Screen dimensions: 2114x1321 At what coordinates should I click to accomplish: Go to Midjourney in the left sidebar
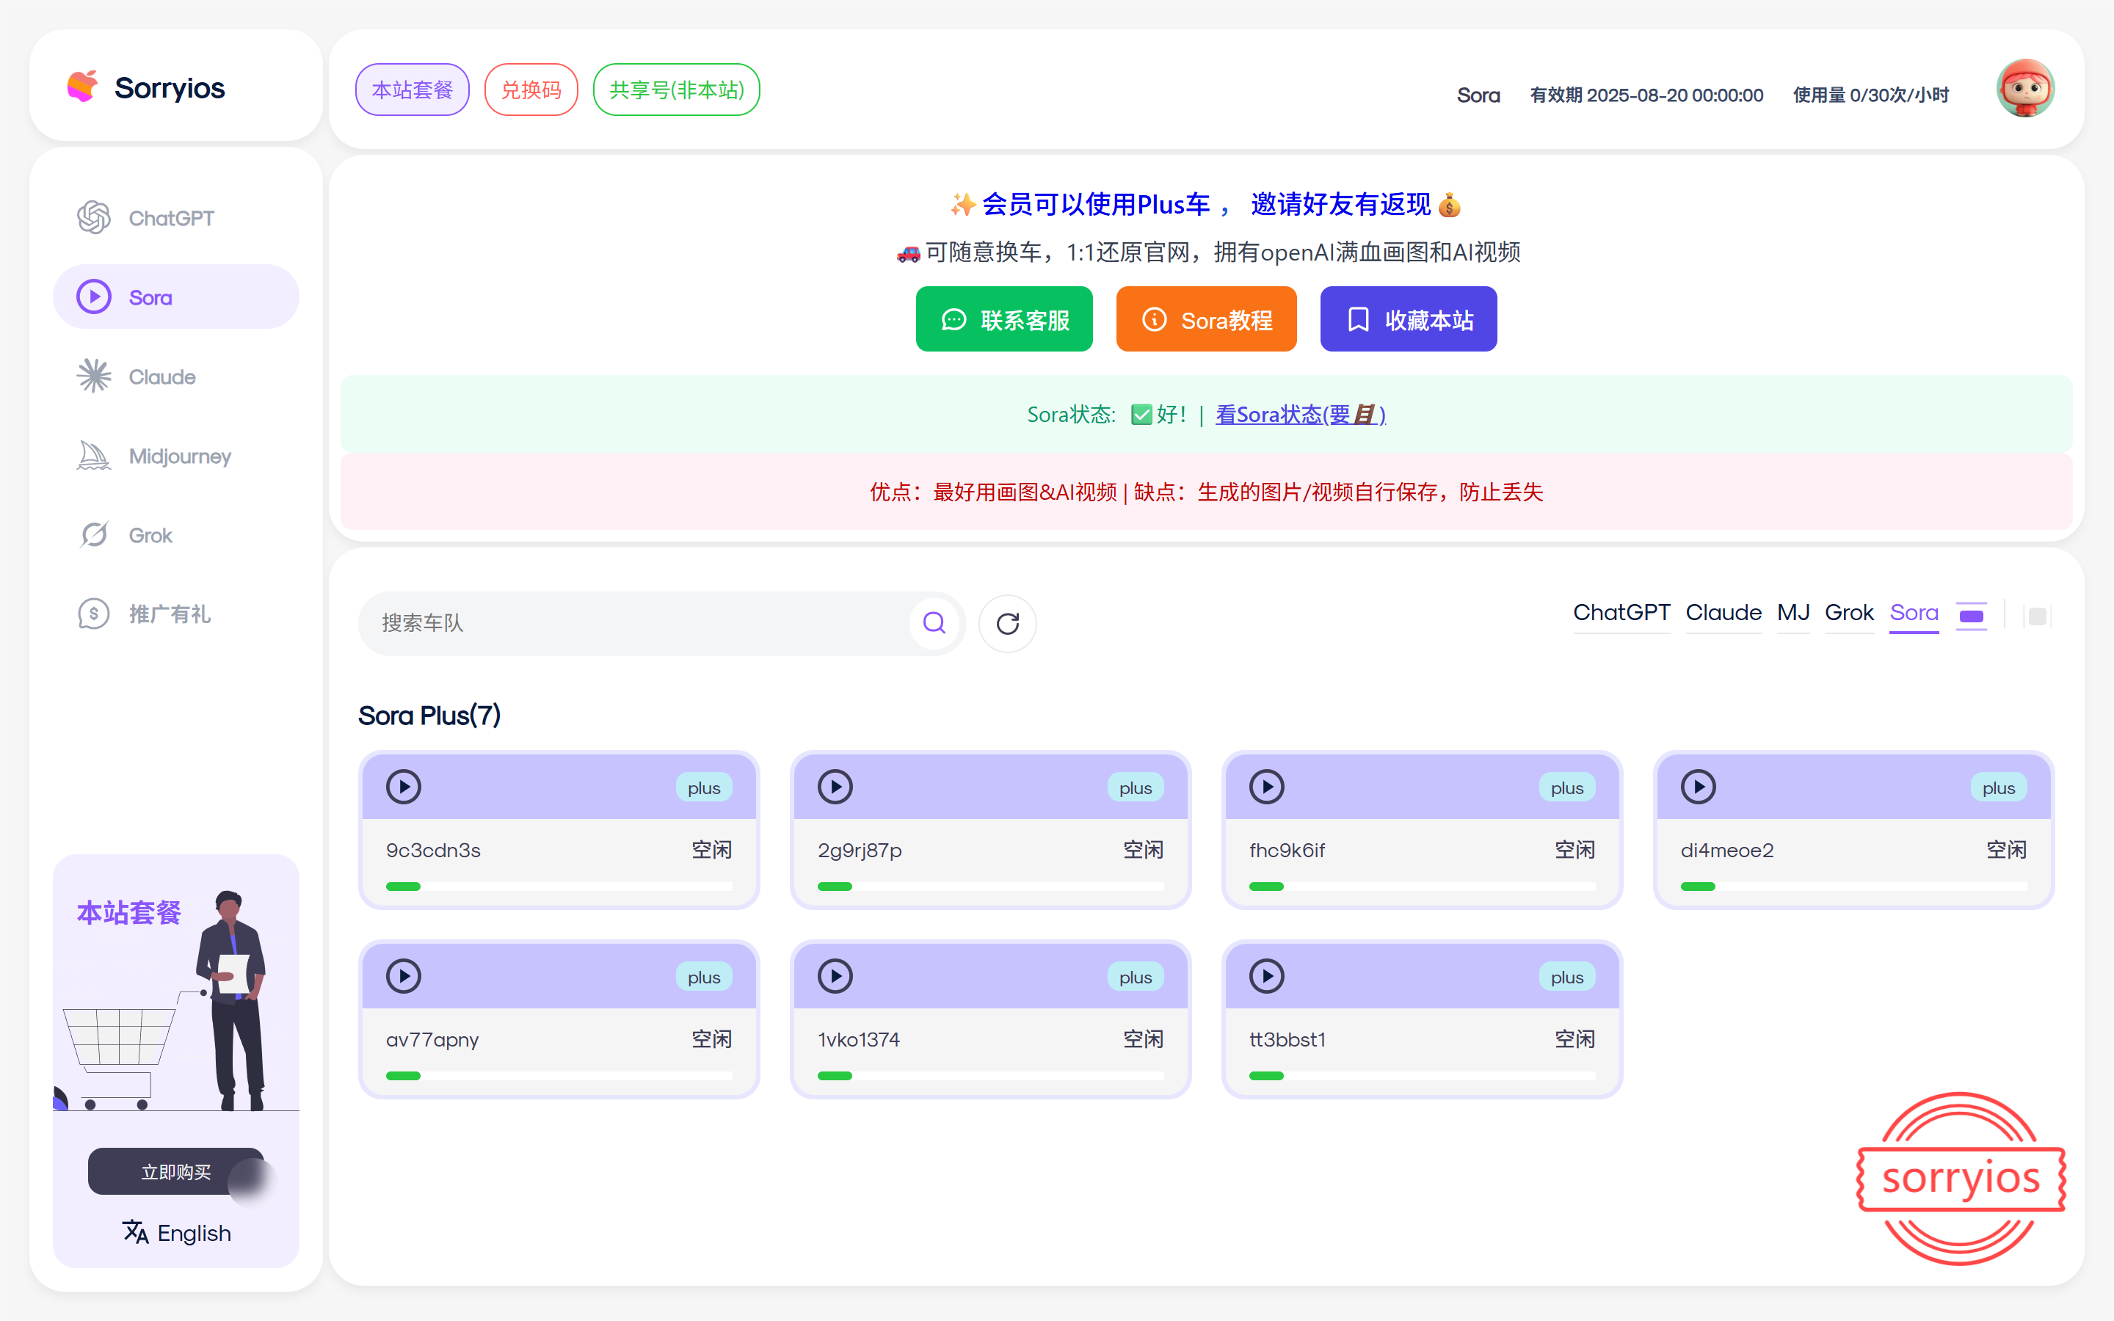point(175,456)
